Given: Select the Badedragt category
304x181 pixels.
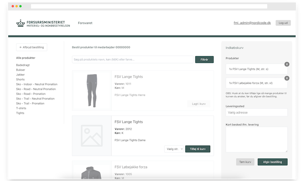Looking at the screenshot, I should click(23, 65).
